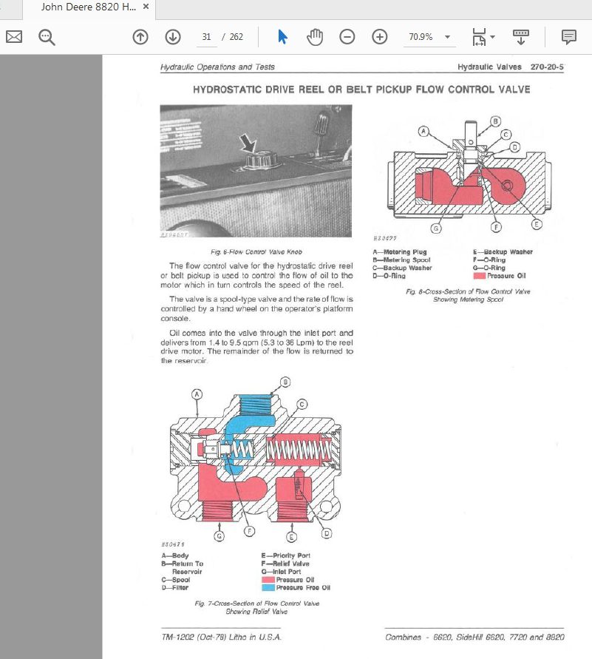592x659 pixels.
Task: Activate the hand pan tool
Action: (314, 37)
